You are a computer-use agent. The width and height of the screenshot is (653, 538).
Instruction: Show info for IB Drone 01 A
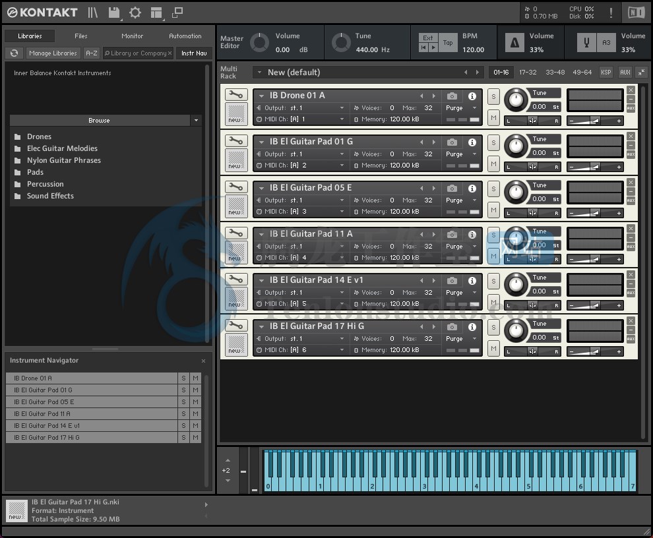(x=472, y=96)
